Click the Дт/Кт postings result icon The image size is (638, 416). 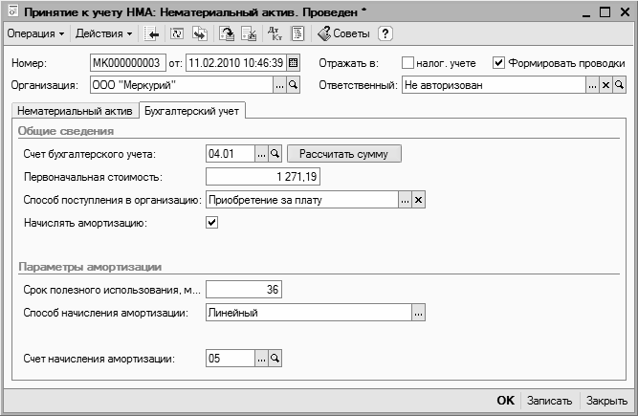click(272, 33)
